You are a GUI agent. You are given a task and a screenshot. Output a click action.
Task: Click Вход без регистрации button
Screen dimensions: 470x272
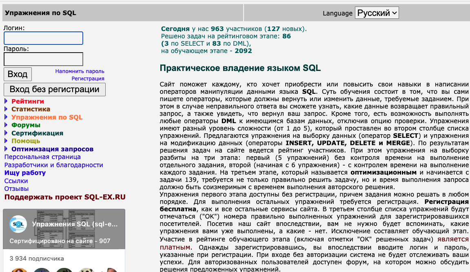[x=55, y=89]
